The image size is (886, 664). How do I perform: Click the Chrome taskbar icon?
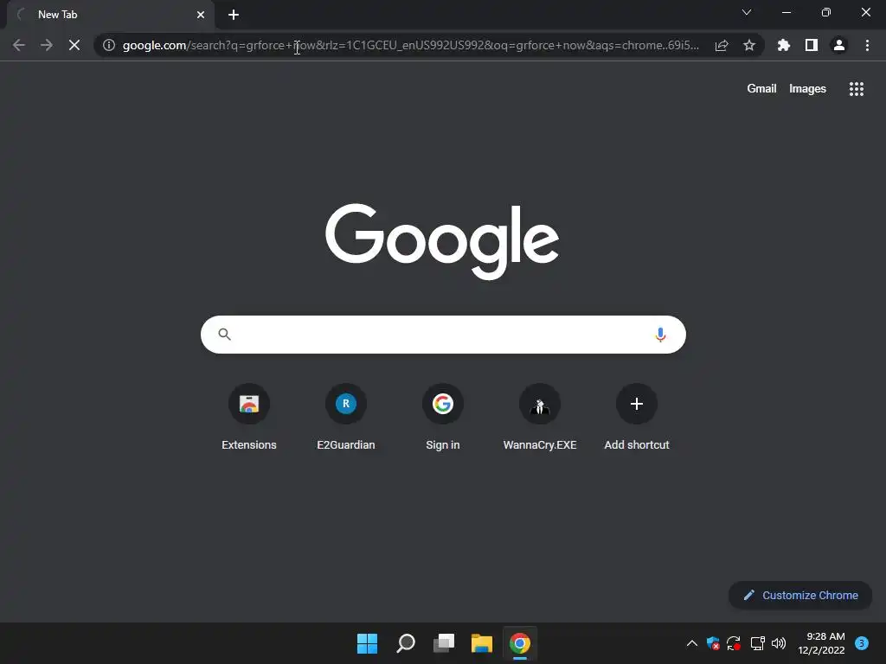click(520, 643)
